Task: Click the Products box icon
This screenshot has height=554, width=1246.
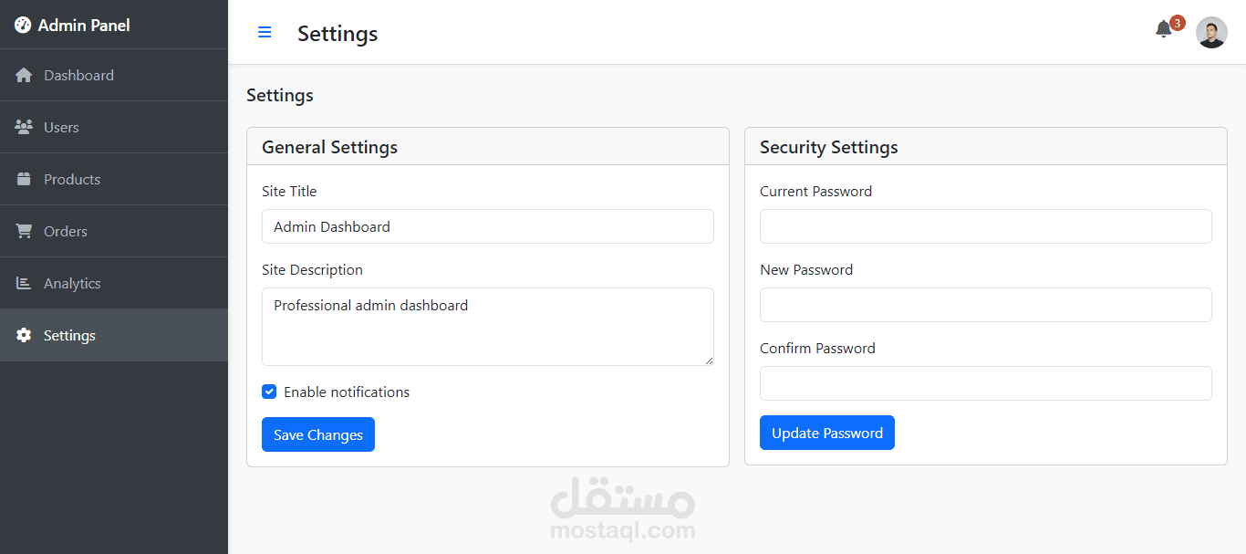Action: click(24, 179)
